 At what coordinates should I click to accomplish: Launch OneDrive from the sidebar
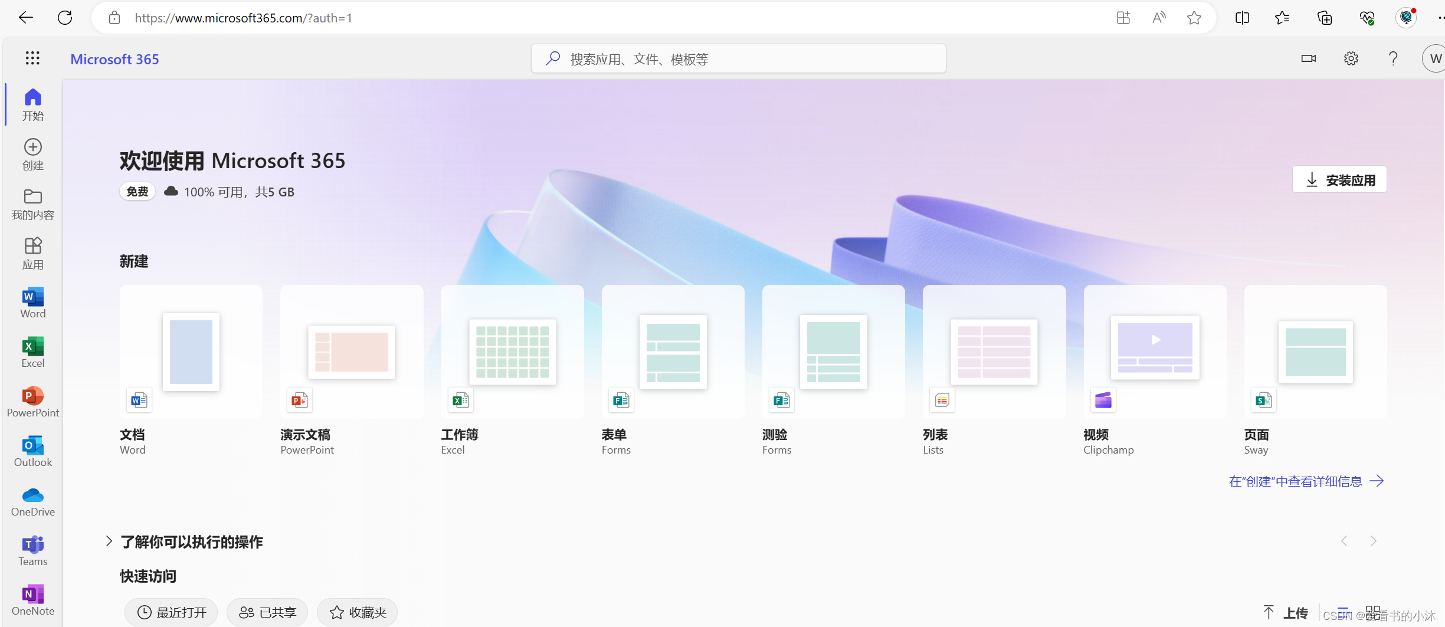[x=33, y=501]
